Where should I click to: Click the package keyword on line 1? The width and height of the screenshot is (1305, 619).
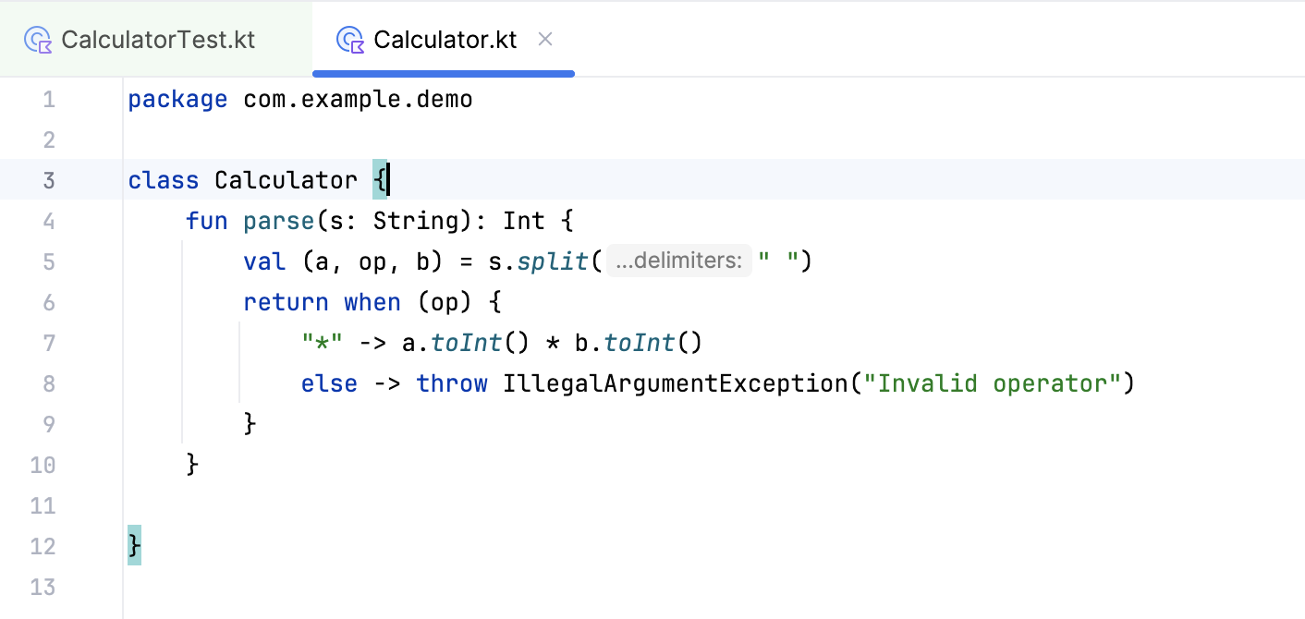pos(177,99)
